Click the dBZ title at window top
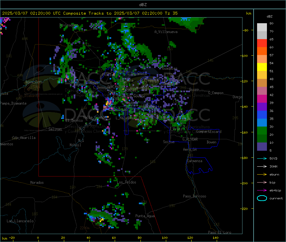The height and width of the screenshot is (242, 286). click(x=143, y=5)
